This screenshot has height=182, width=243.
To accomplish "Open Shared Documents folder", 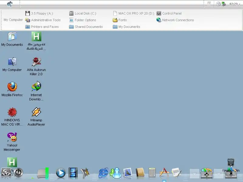I will pos(86,27).
